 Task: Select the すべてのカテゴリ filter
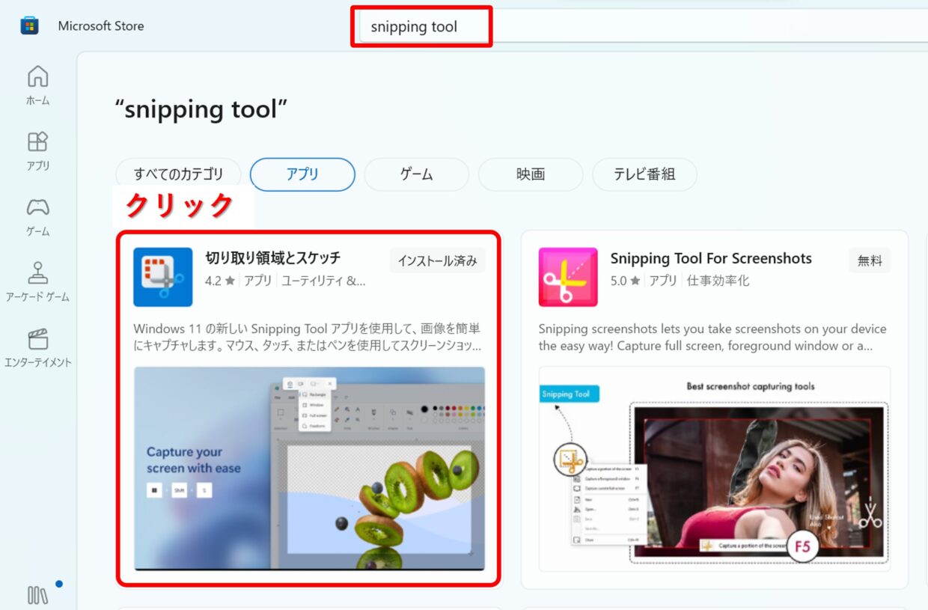coord(179,174)
